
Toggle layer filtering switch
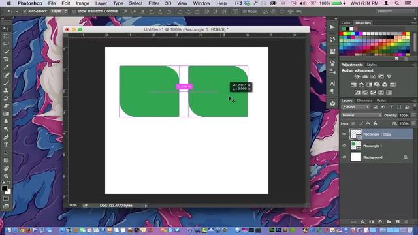pos(414,107)
